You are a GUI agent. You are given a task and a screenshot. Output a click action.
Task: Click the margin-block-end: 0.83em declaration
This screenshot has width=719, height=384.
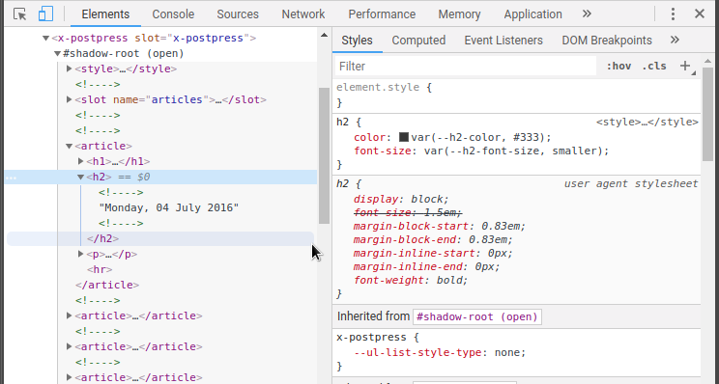tap(433, 240)
